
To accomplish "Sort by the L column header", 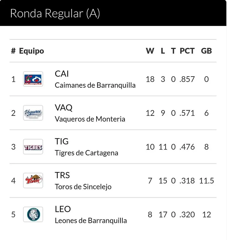I will click(x=163, y=51).
